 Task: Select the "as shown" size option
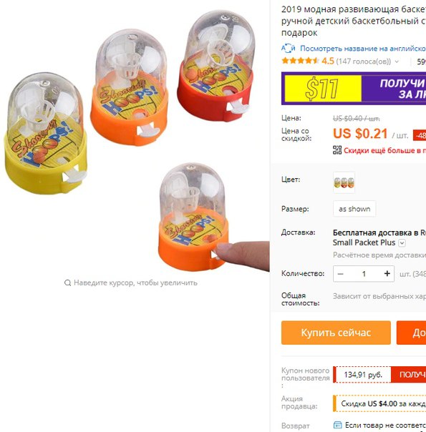point(354,209)
